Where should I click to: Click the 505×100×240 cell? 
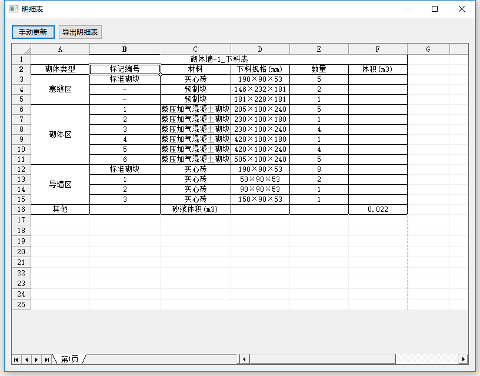[x=260, y=159]
